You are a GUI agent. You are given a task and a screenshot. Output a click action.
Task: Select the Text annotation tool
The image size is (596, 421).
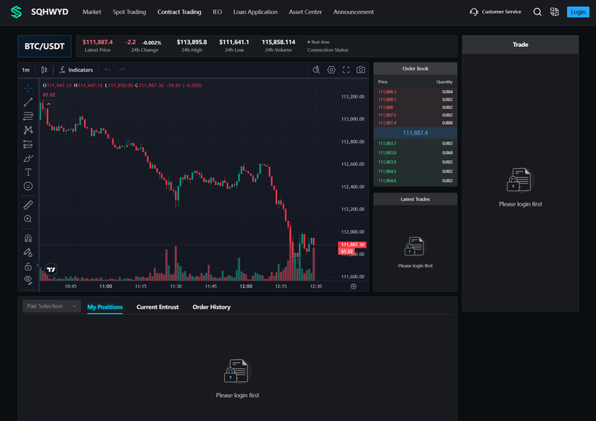28,172
